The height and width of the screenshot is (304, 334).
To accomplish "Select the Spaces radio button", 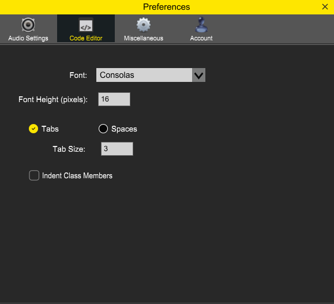I will click(x=103, y=129).
